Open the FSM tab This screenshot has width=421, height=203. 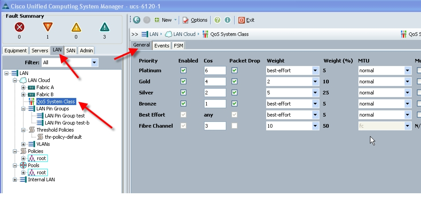pos(178,46)
